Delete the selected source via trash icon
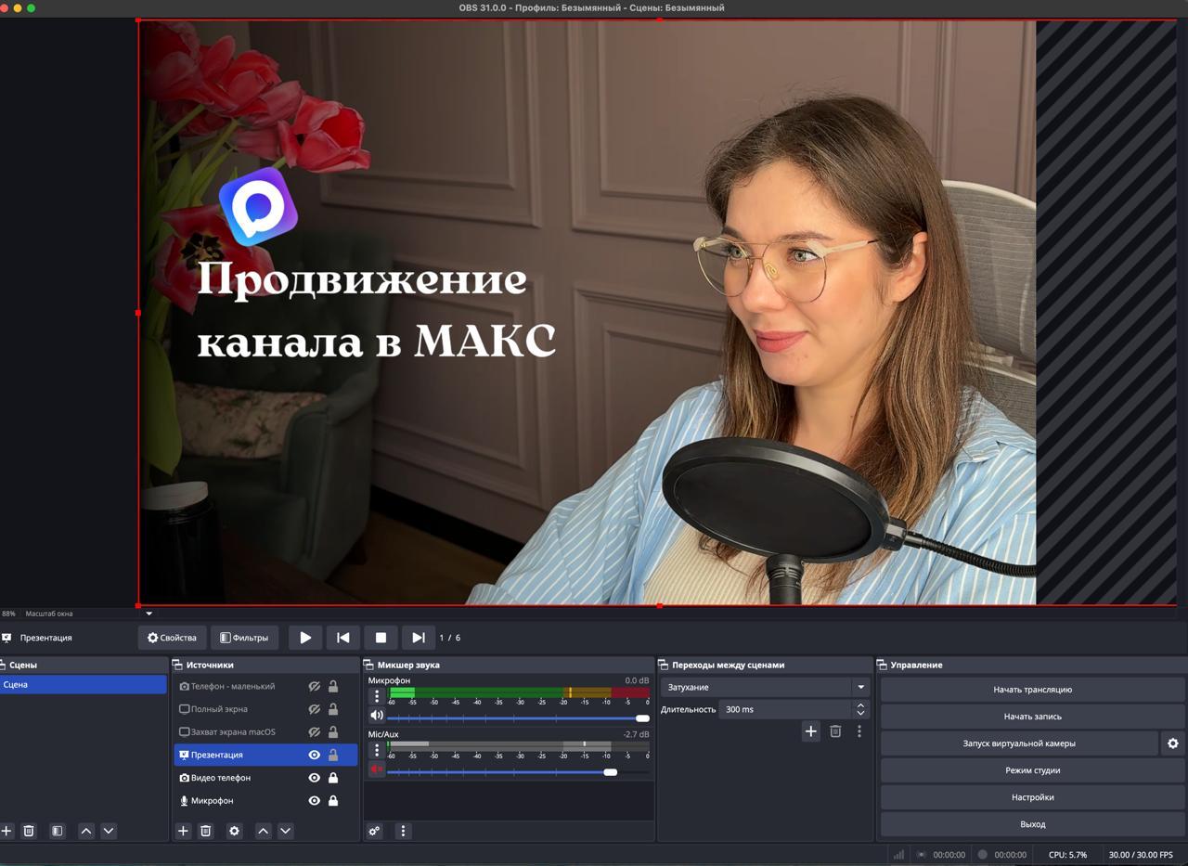 coord(205,831)
